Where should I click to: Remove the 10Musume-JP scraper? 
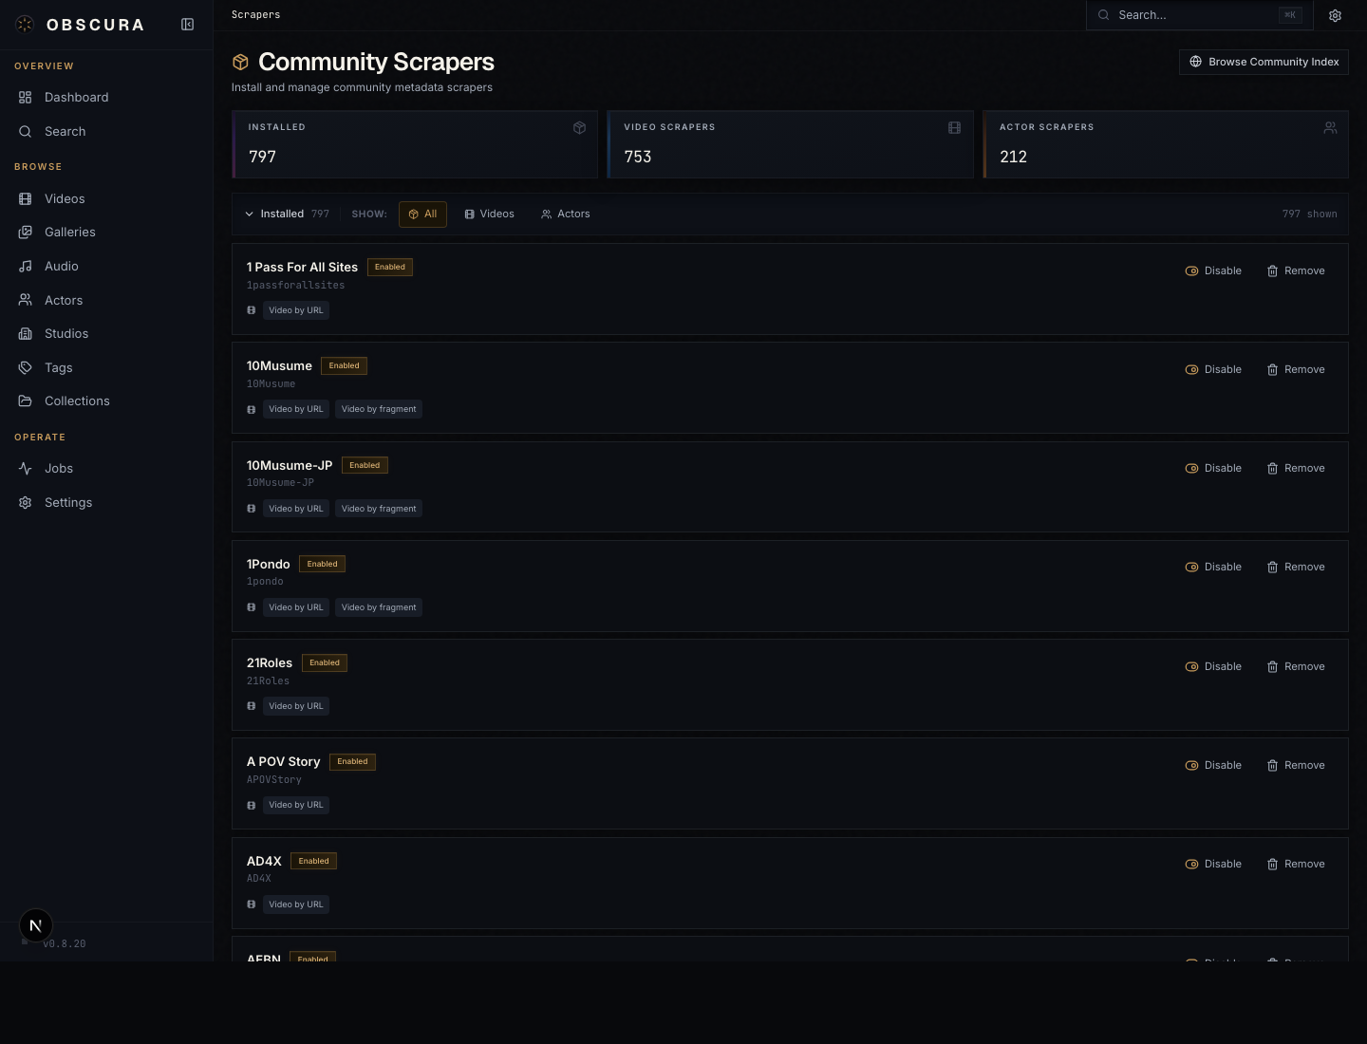1296,468
